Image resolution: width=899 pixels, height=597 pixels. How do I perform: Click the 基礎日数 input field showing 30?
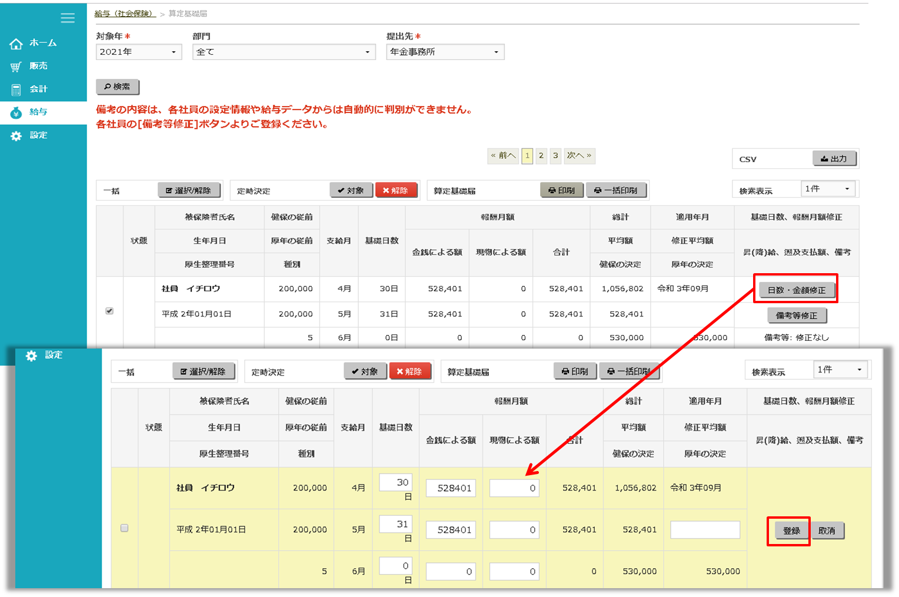pyautogui.click(x=396, y=482)
